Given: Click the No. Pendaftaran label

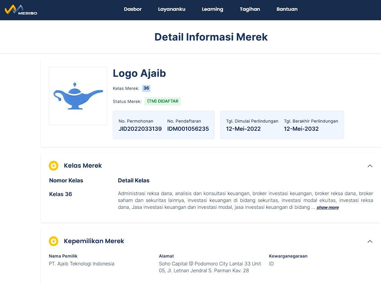Looking at the screenshot, I should point(184,121).
